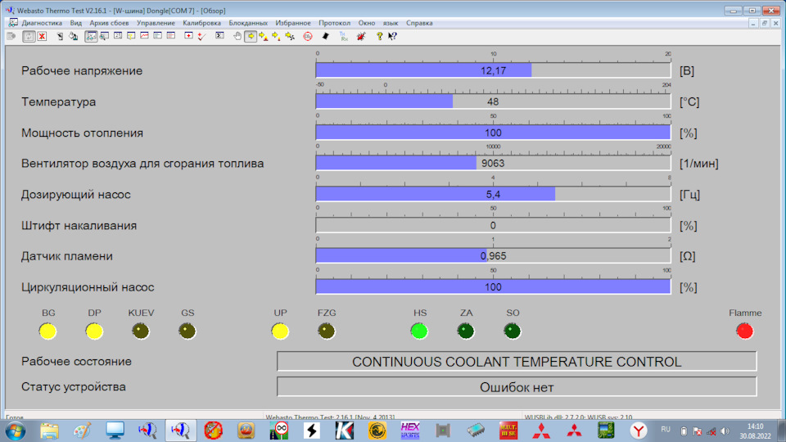Viewport: 786px width, 442px height.
Task: Click the red line graph window icon
Action: 144,36
